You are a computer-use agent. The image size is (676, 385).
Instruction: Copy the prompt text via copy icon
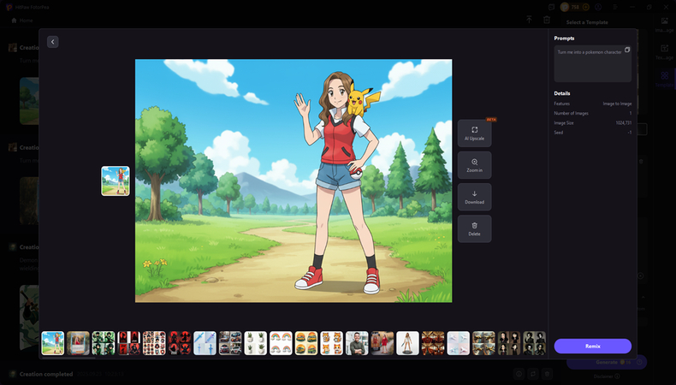click(627, 50)
